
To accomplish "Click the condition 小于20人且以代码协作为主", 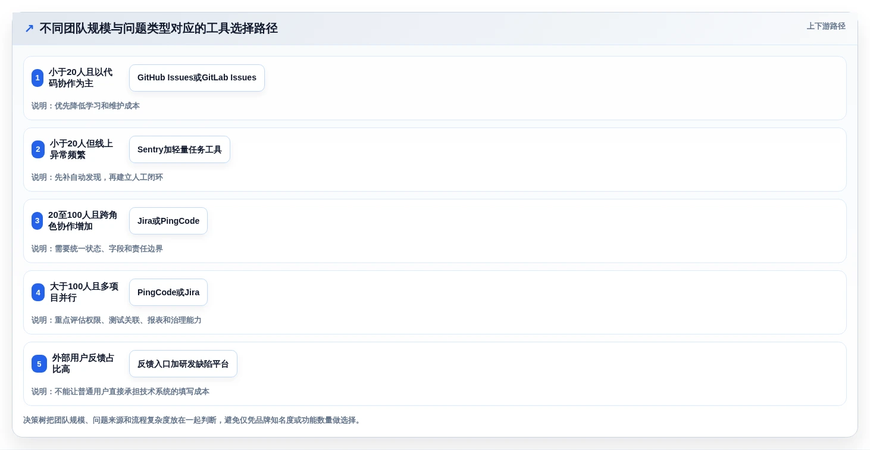I will 80,78.
